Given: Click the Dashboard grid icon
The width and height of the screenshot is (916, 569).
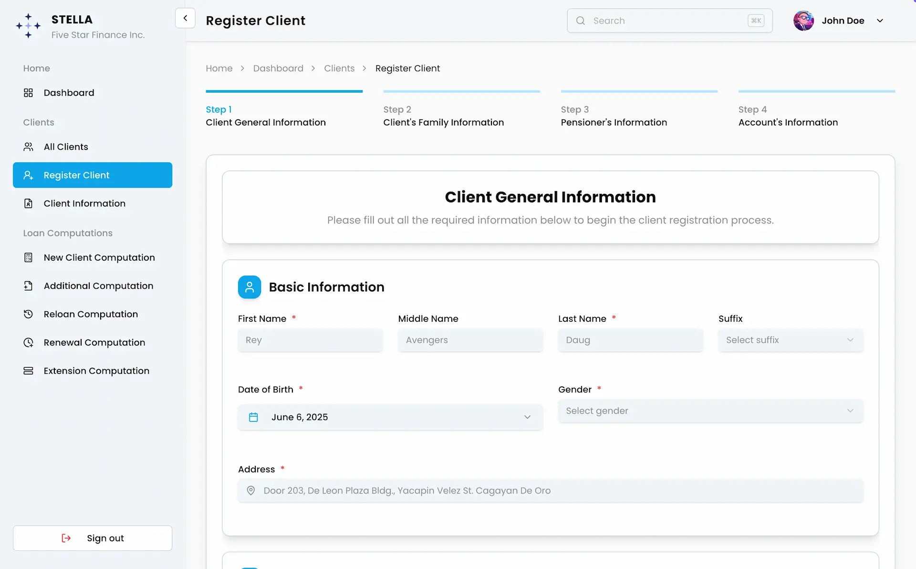Looking at the screenshot, I should [28, 93].
